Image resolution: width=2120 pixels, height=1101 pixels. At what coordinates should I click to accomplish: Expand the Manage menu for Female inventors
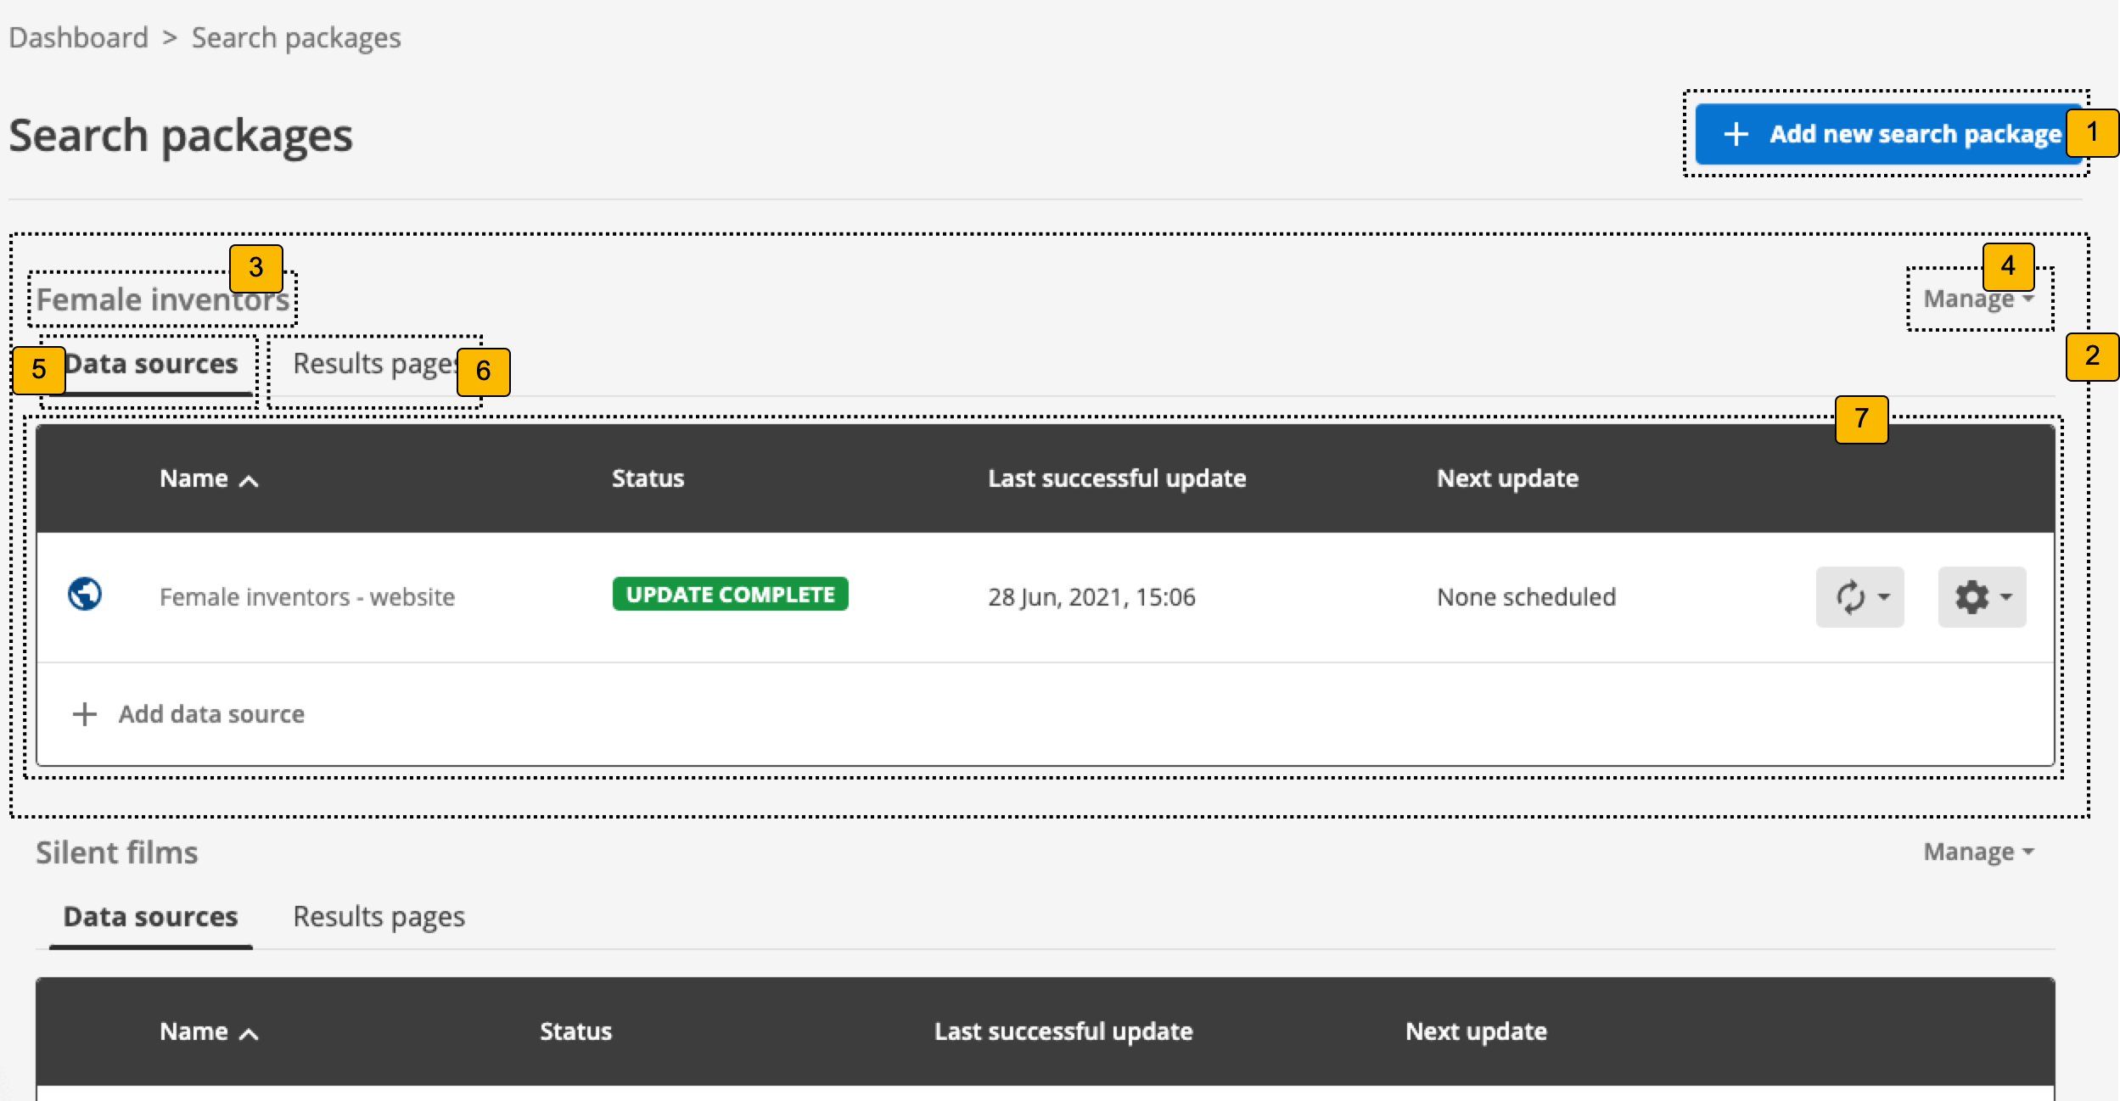[x=1978, y=297]
